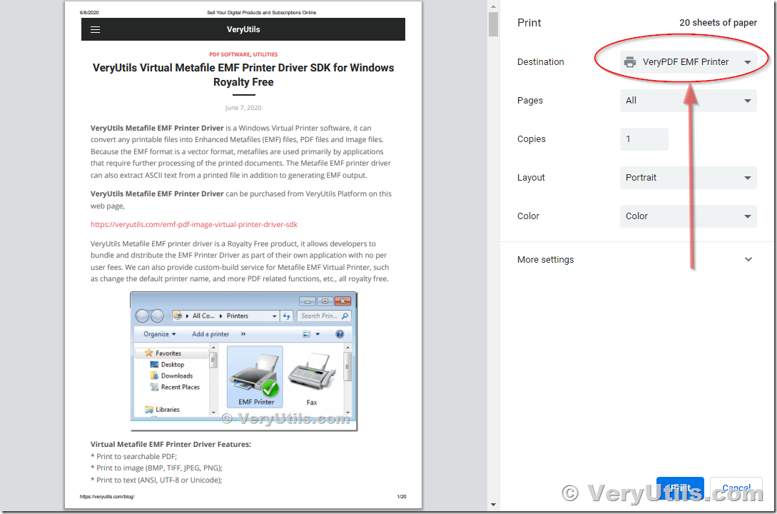Click the Copies number field
Viewport: 777px width, 514px height.
point(644,139)
